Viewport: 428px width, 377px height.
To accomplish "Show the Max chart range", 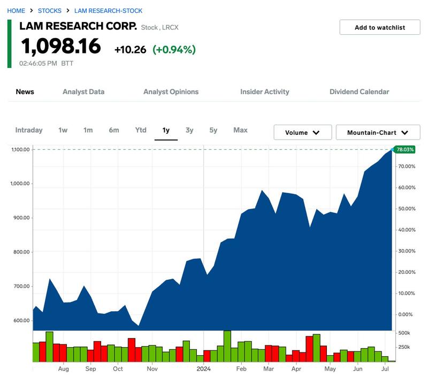I will click(x=240, y=130).
